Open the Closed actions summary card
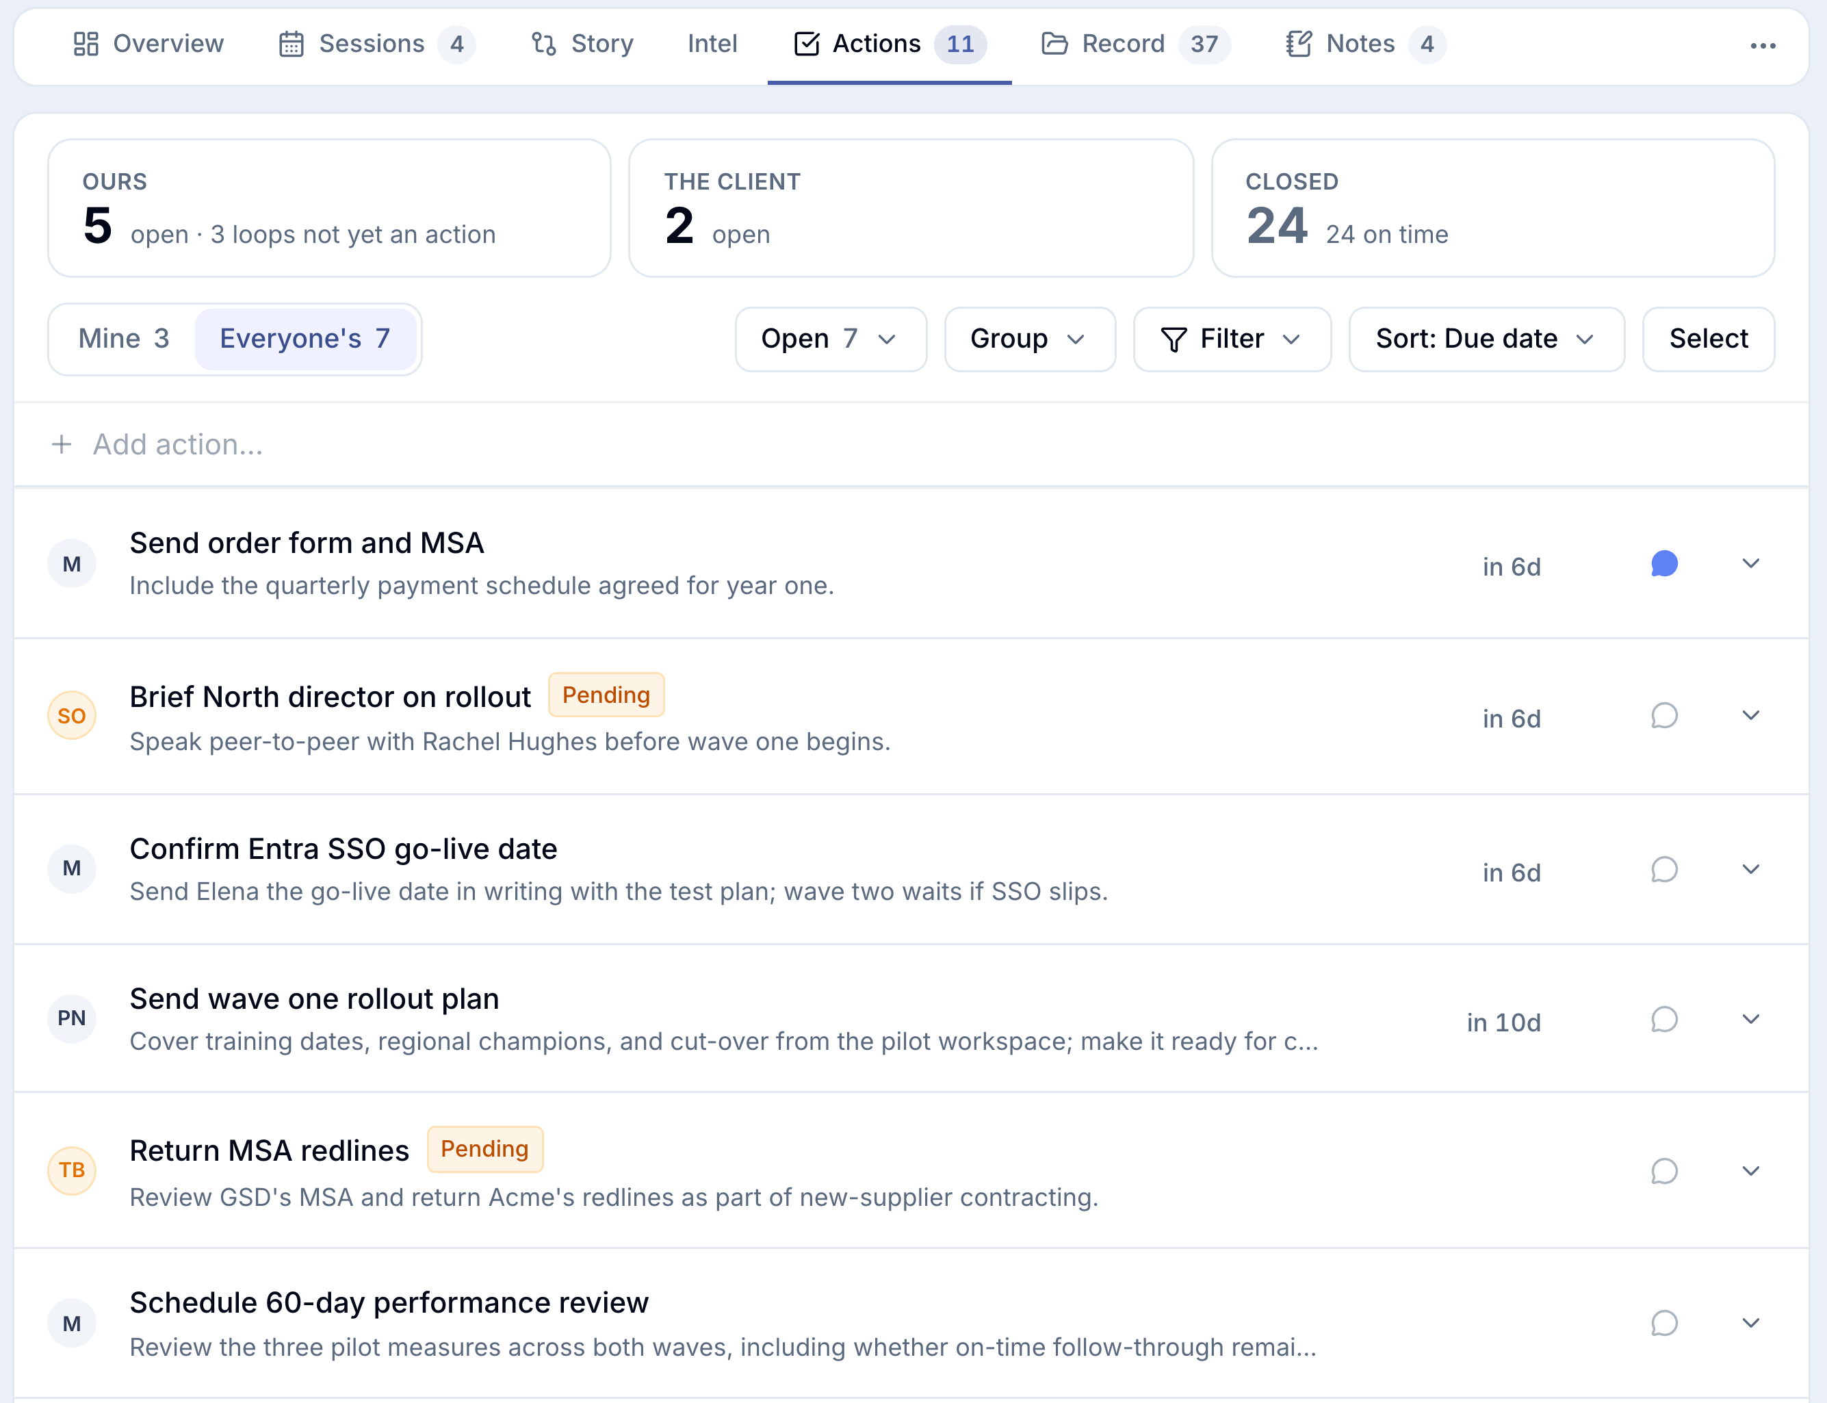1827x1403 pixels. 1493,208
